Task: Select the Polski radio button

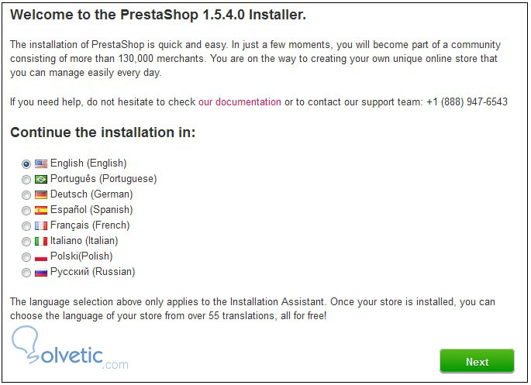Action: [x=27, y=257]
